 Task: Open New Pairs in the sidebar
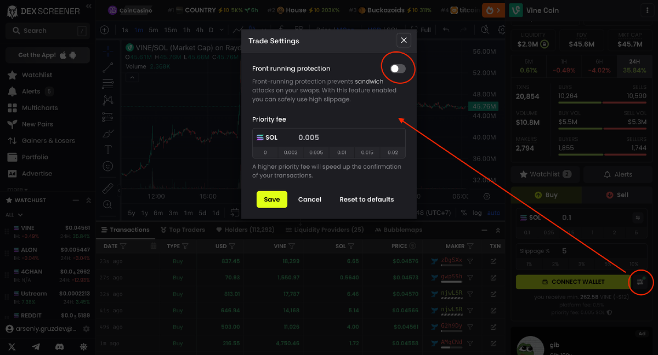[x=37, y=124]
